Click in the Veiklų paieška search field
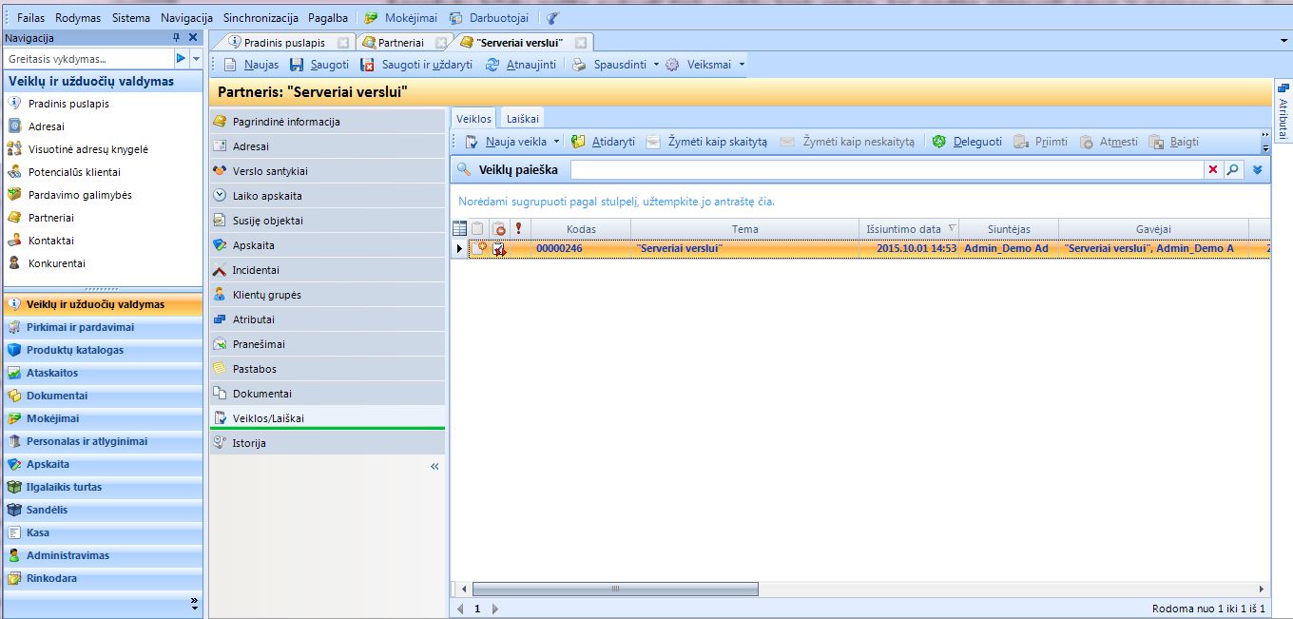This screenshot has height=619, width=1293. point(884,169)
